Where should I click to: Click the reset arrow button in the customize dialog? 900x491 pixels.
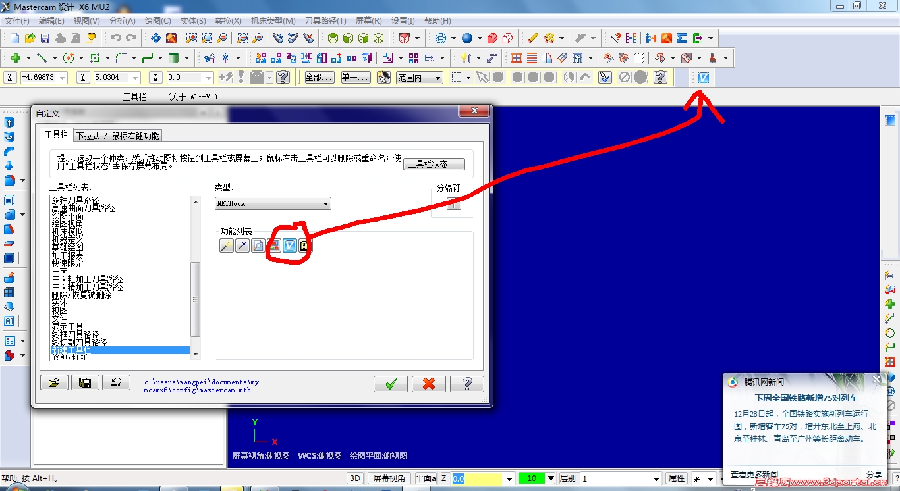(116, 383)
